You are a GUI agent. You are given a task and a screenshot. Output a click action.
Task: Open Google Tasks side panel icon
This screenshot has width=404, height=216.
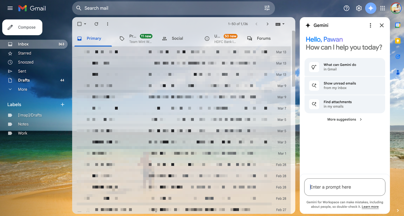pyautogui.click(x=398, y=57)
